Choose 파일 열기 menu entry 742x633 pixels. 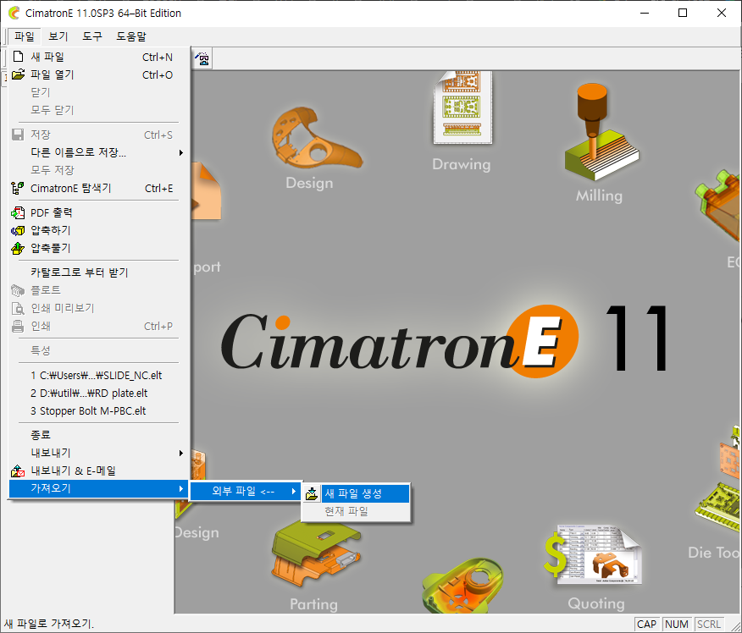(x=99, y=74)
